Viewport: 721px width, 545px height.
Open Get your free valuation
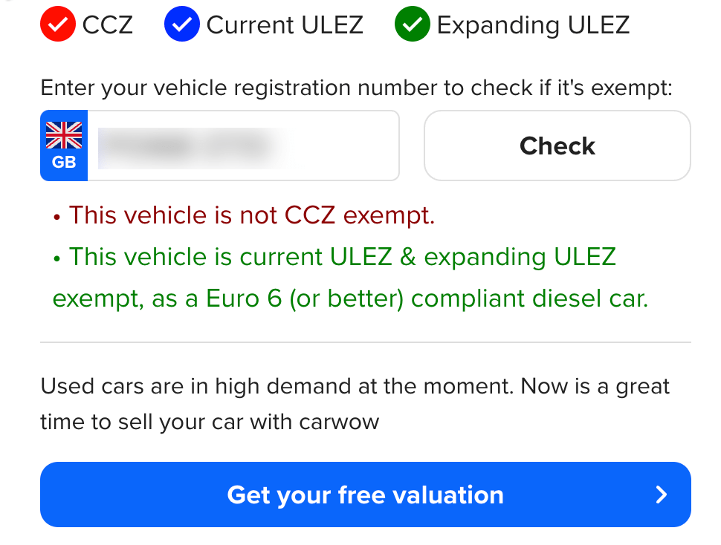click(x=365, y=495)
